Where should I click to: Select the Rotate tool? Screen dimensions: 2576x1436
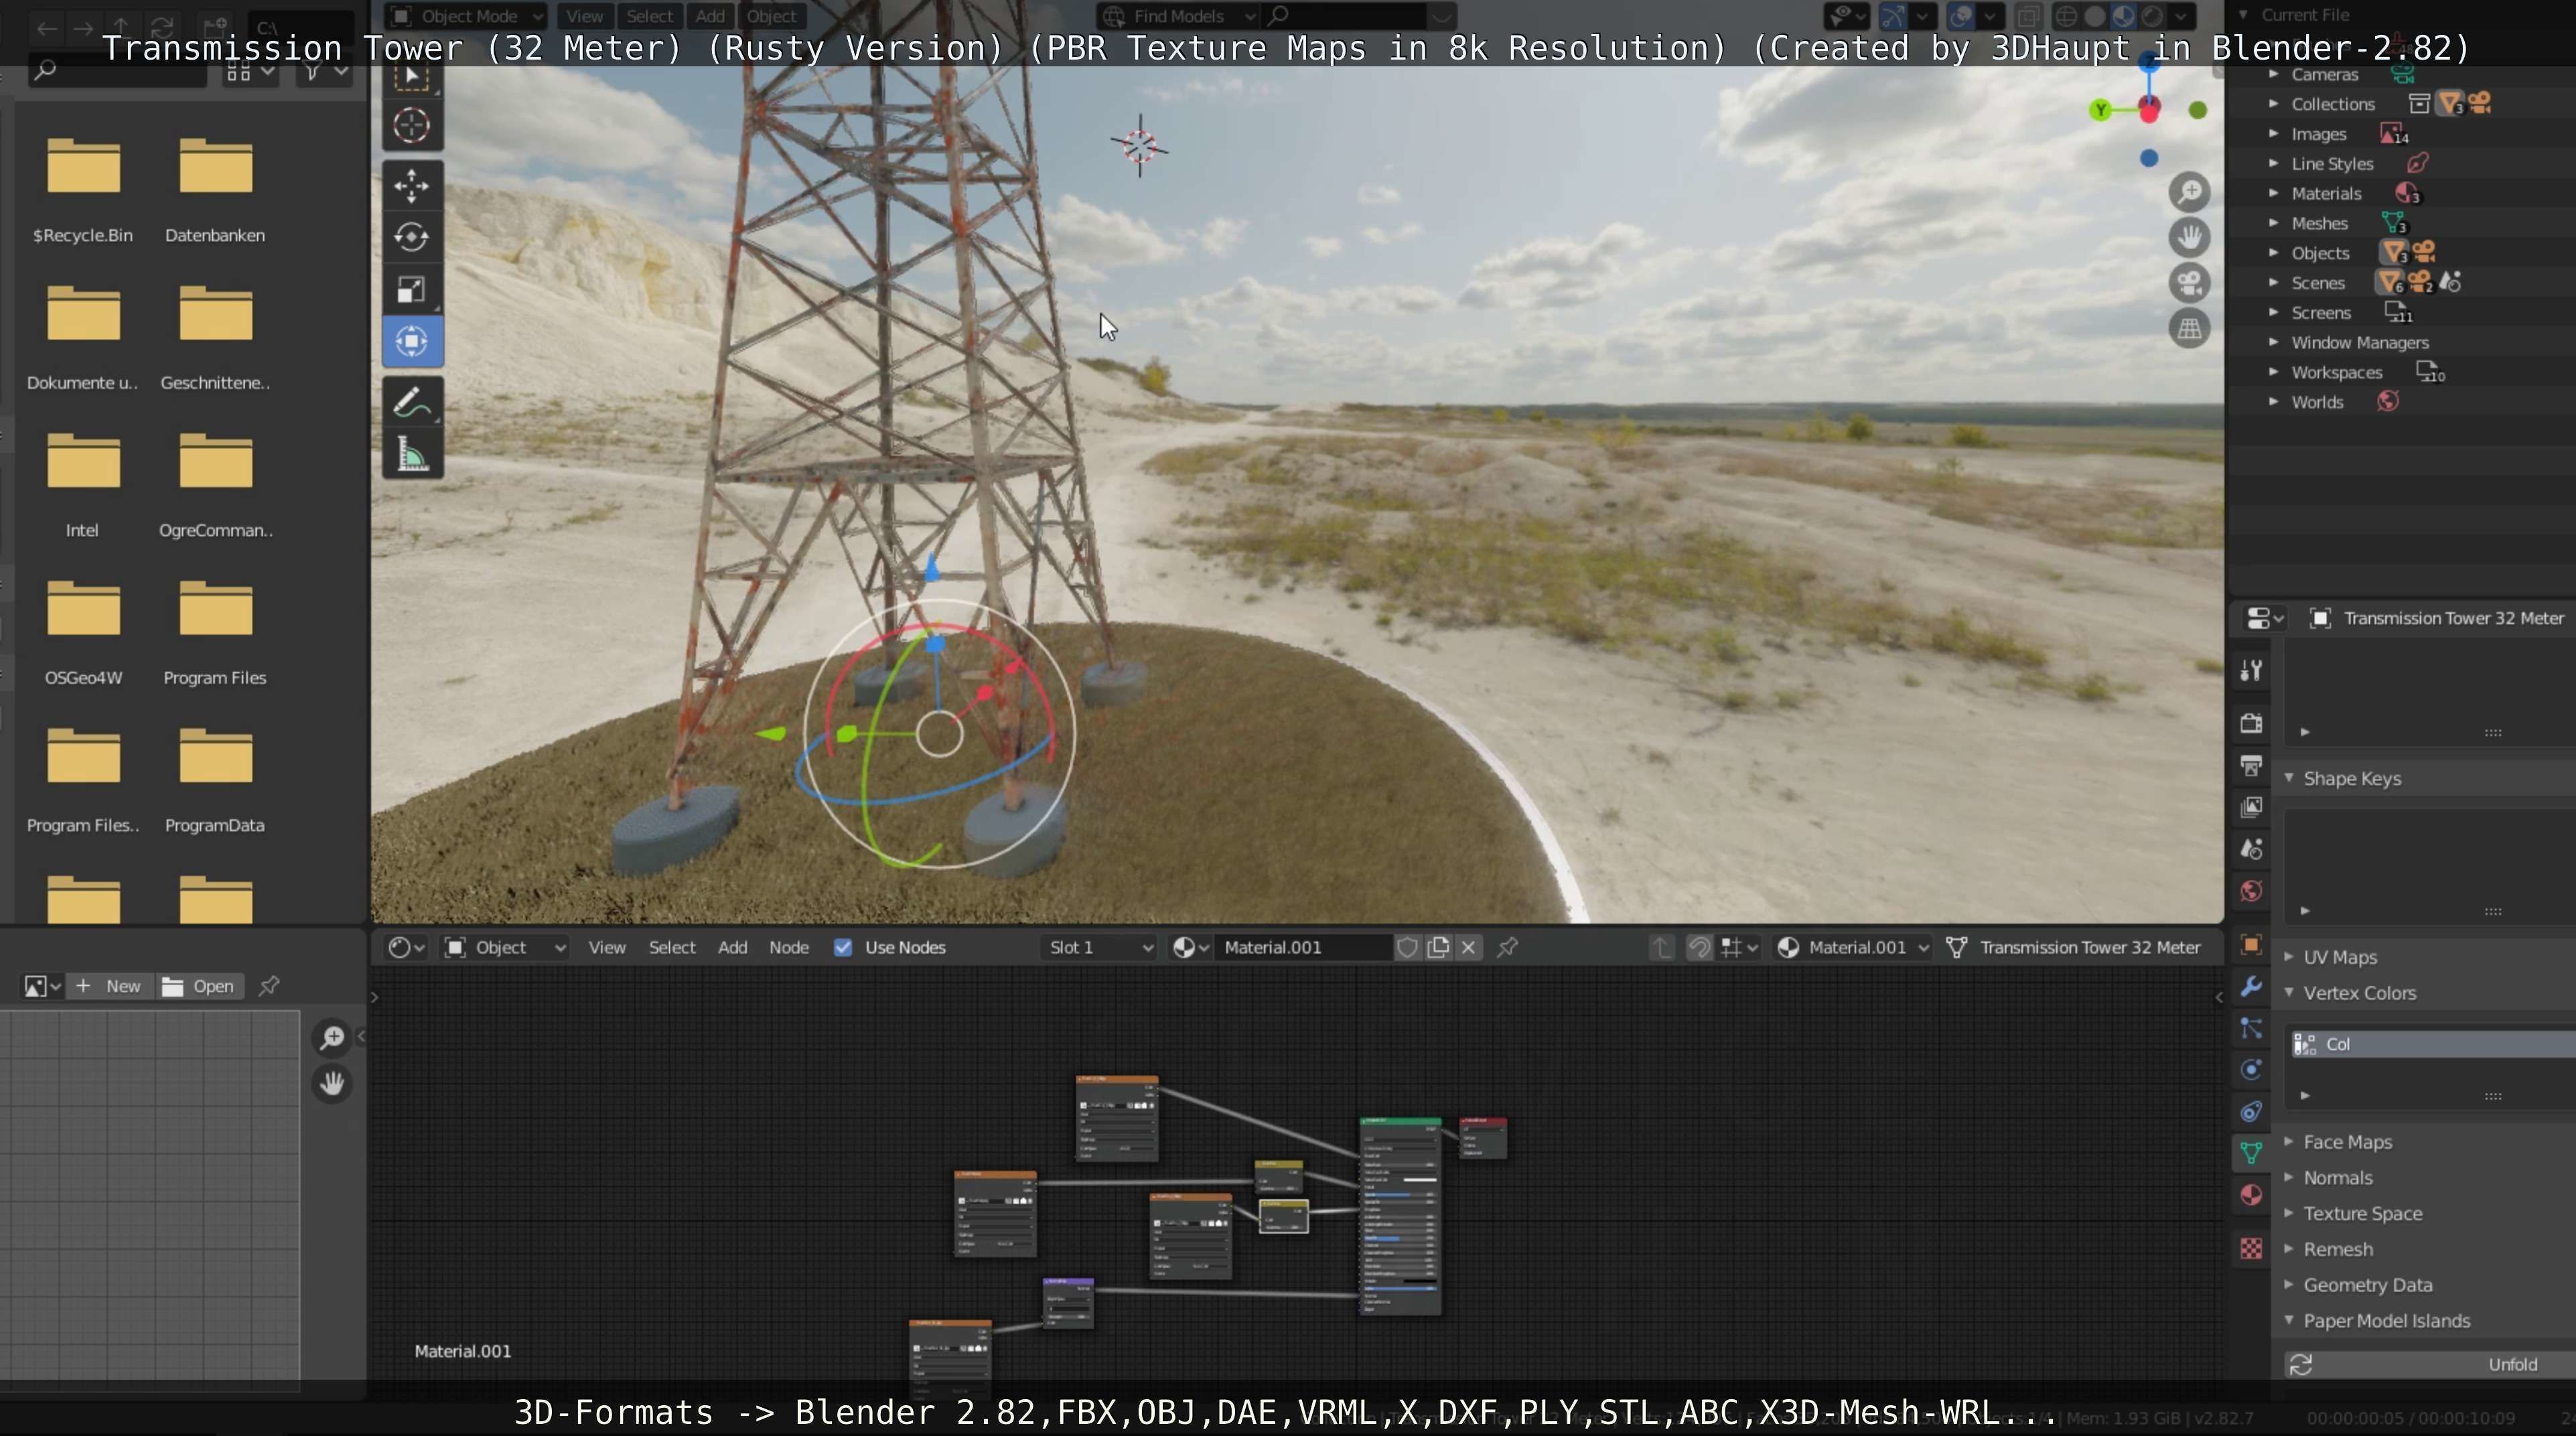pyautogui.click(x=411, y=238)
